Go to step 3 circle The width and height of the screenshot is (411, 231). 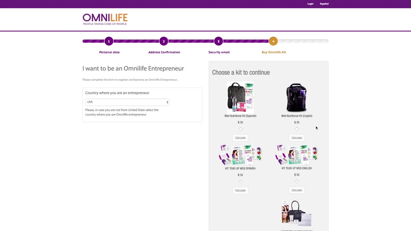point(219,41)
